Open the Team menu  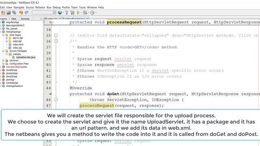pos(74,7)
